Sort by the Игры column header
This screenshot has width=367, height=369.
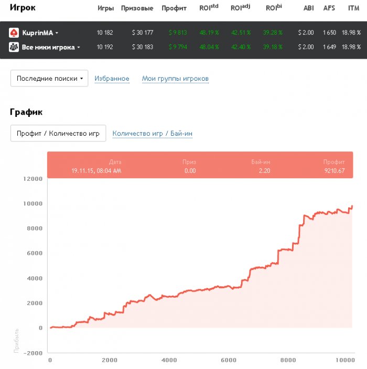tap(106, 8)
